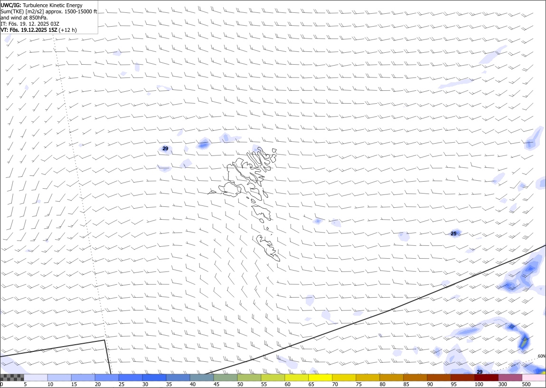This screenshot has width=546, height=388.
Task: Click the '50' tick label on the color bar
Action: 240,384
